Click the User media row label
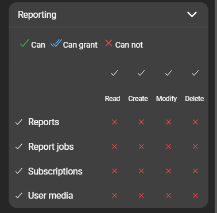The image size is (217, 213). tap(51, 196)
